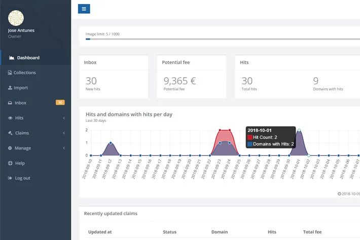360x240 pixels.
Task: Open Import page from sidebar
Action: (36, 87)
